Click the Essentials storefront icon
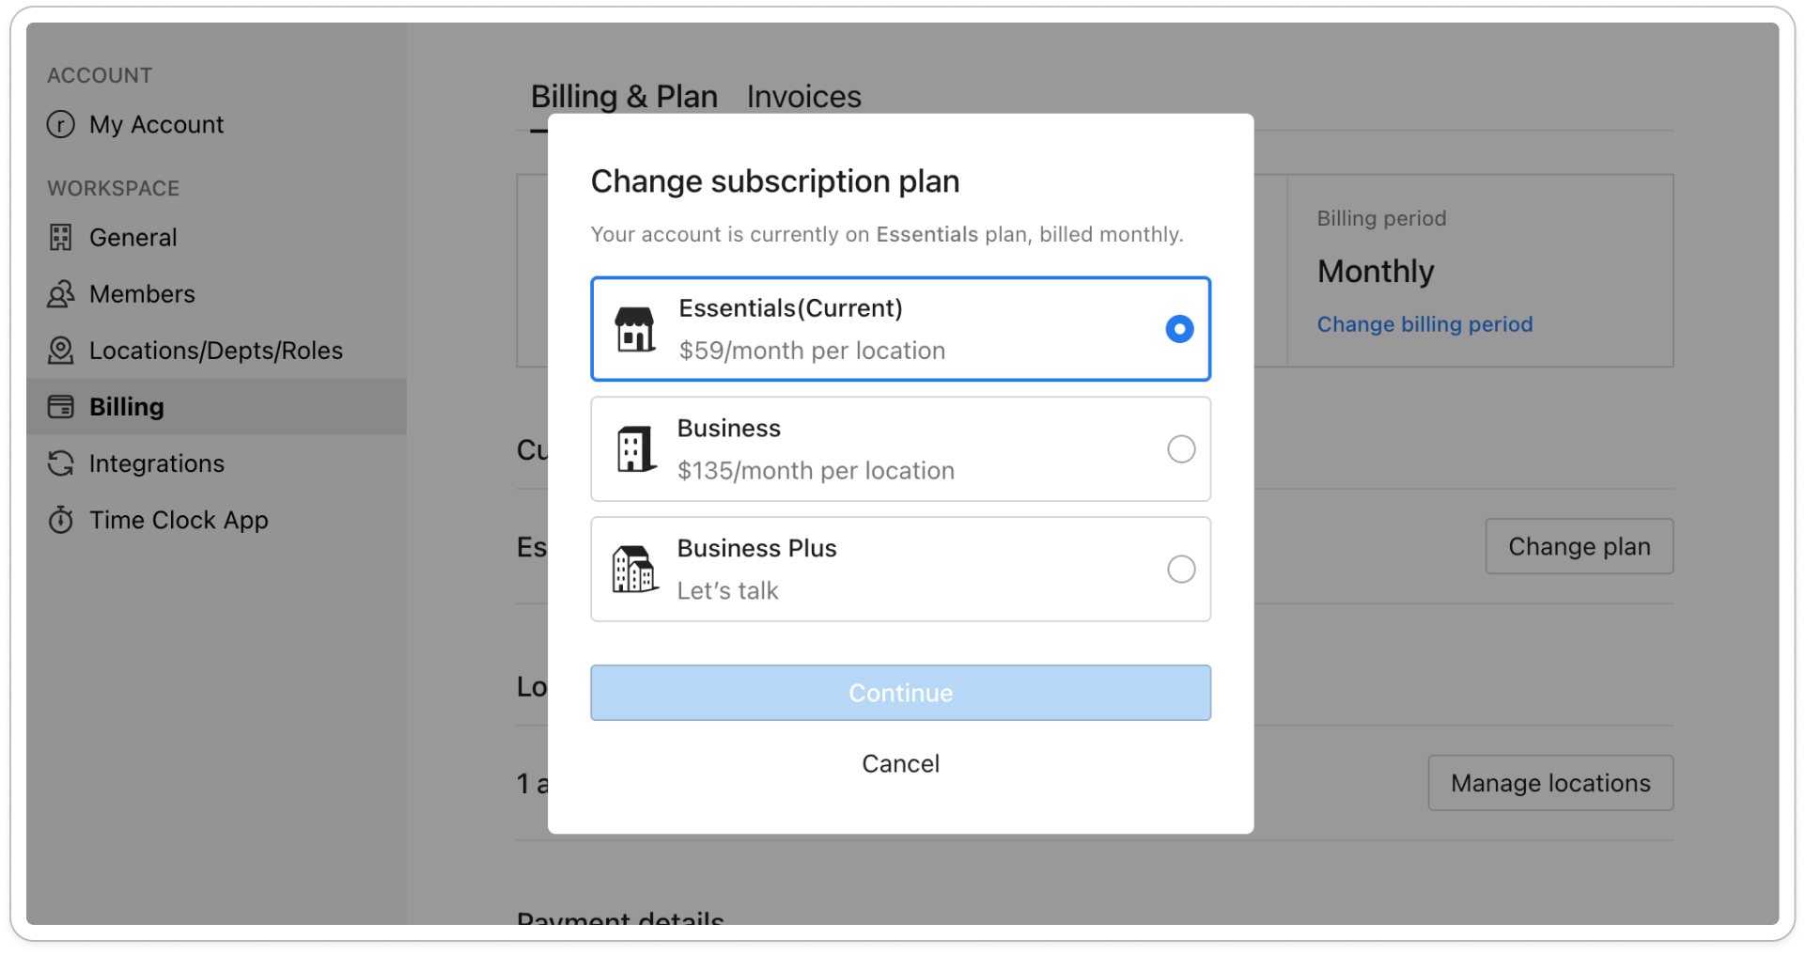The height and width of the screenshot is (955, 1806). 635,329
